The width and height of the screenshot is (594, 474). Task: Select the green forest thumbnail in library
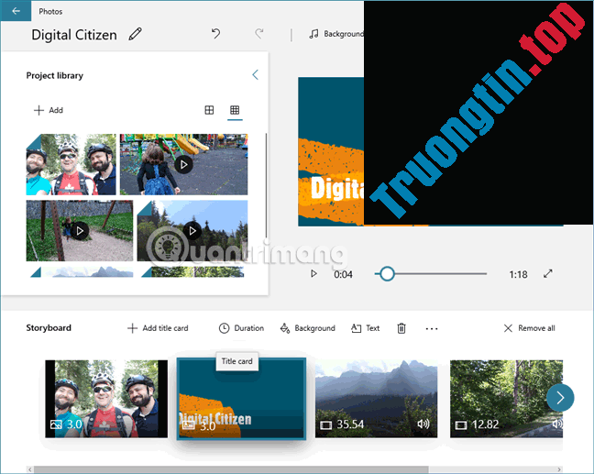[x=192, y=271]
